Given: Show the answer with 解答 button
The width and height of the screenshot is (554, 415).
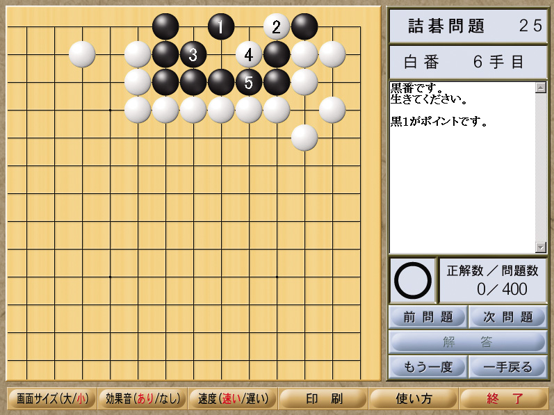Looking at the screenshot, I should click(468, 342).
